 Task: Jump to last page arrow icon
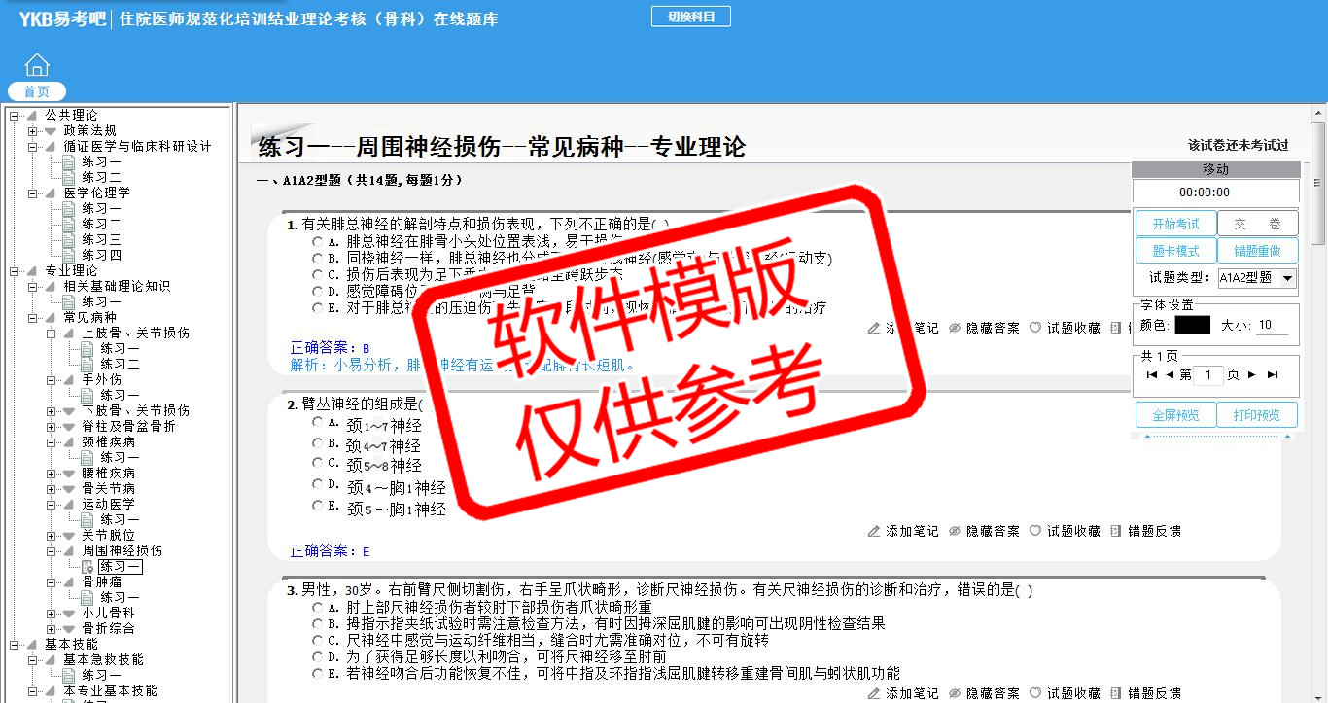click(x=1273, y=375)
